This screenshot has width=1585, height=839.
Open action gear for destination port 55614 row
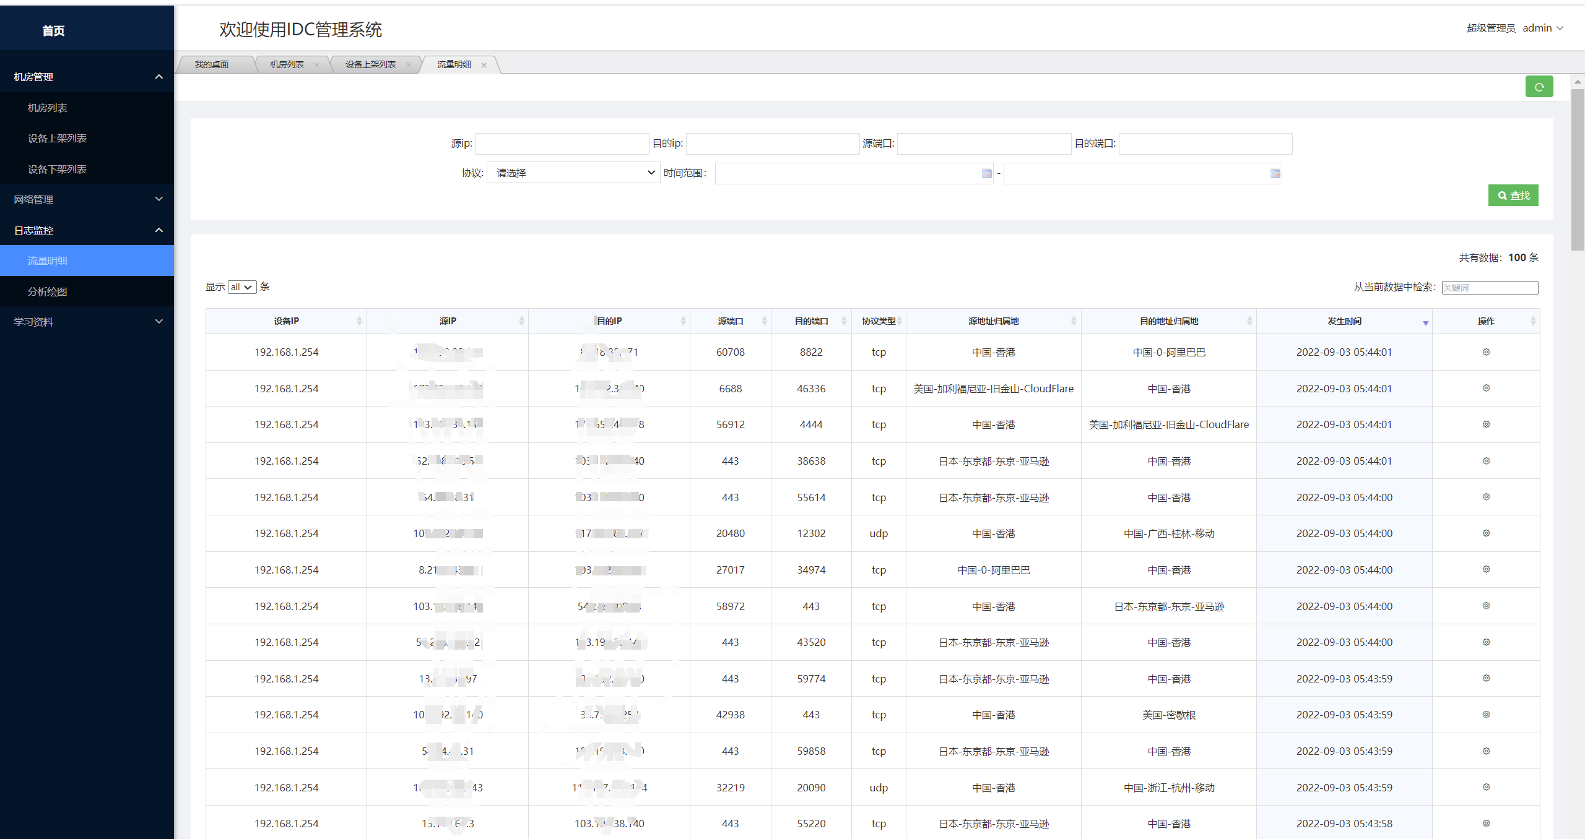1486,497
